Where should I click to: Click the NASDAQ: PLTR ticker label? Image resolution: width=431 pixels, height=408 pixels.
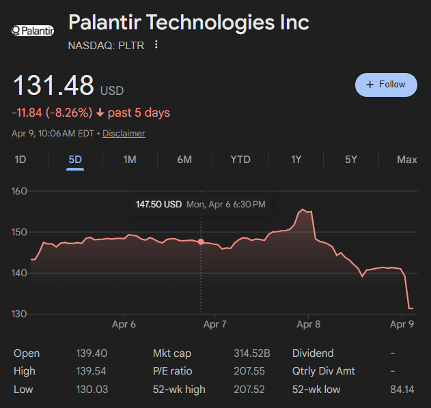pos(107,46)
